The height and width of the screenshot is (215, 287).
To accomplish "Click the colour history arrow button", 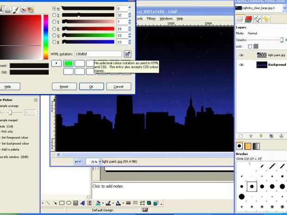I will tap(56, 63).
